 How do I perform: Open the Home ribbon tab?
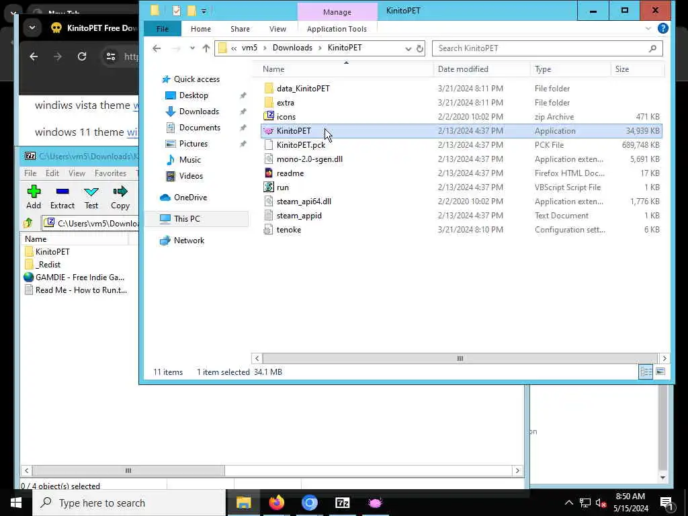point(200,28)
